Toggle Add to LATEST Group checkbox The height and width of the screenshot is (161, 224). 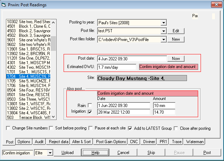pos(130,128)
